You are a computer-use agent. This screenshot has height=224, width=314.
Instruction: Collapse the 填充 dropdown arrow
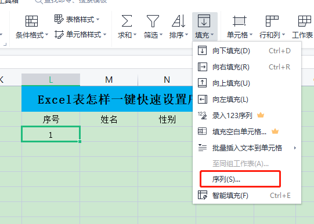pos(212,35)
